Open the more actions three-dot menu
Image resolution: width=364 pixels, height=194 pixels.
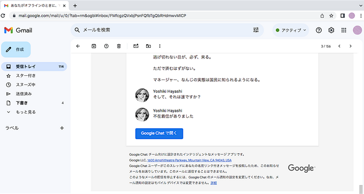pyautogui.click(x=160, y=46)
